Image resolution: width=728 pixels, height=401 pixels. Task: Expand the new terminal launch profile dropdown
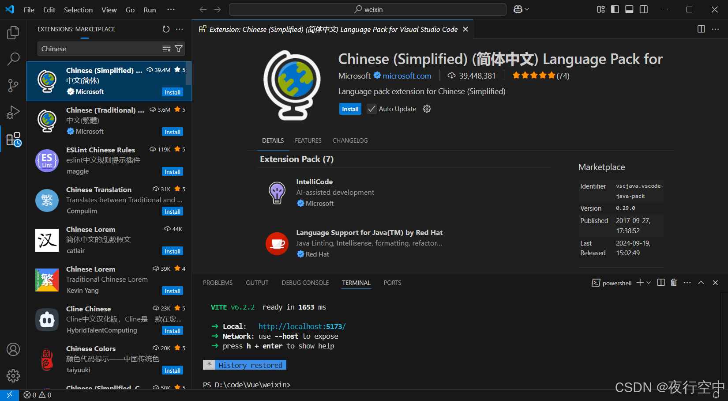point(649,283)
